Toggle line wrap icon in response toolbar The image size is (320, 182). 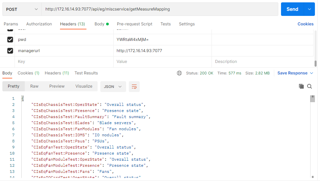(134, 87)
